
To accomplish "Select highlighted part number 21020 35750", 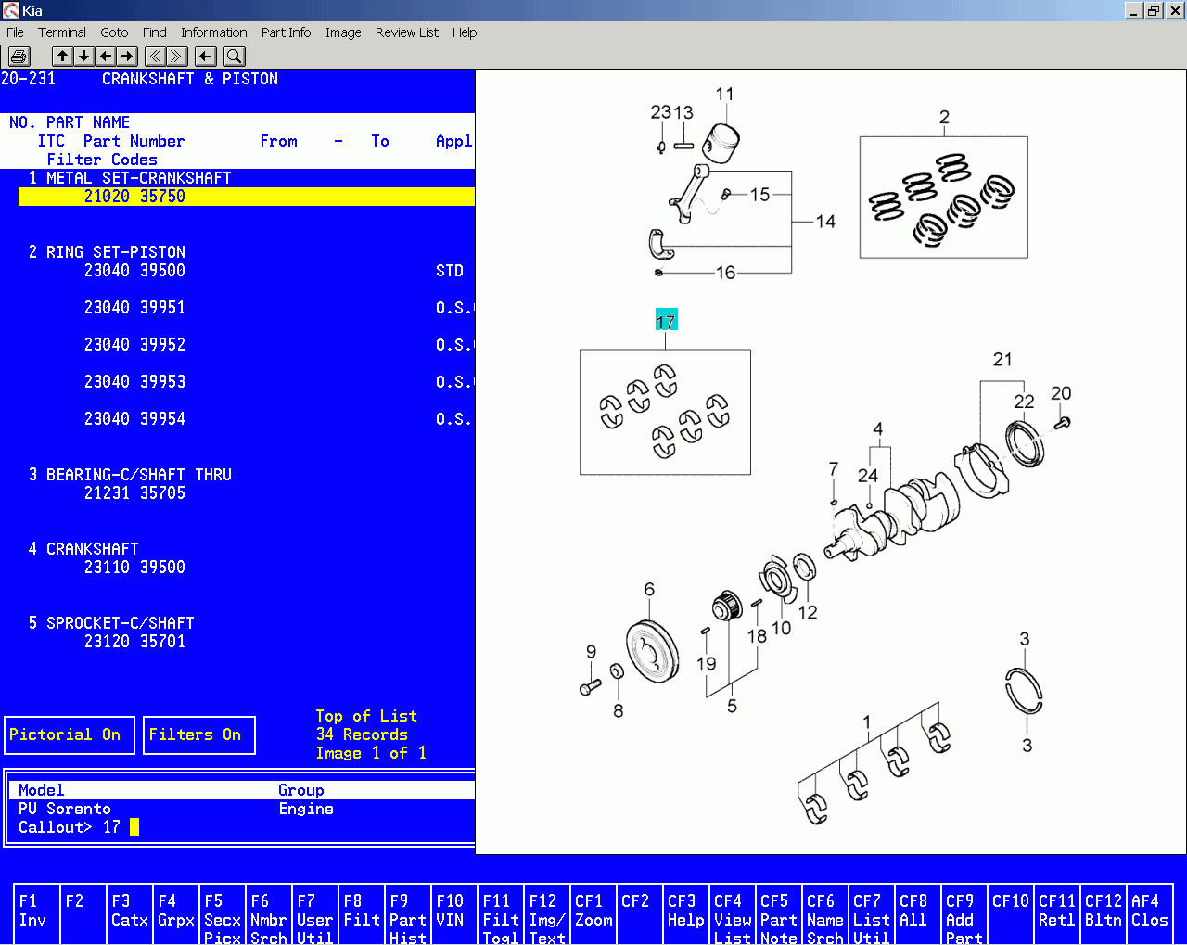I will tap(247, 197).
